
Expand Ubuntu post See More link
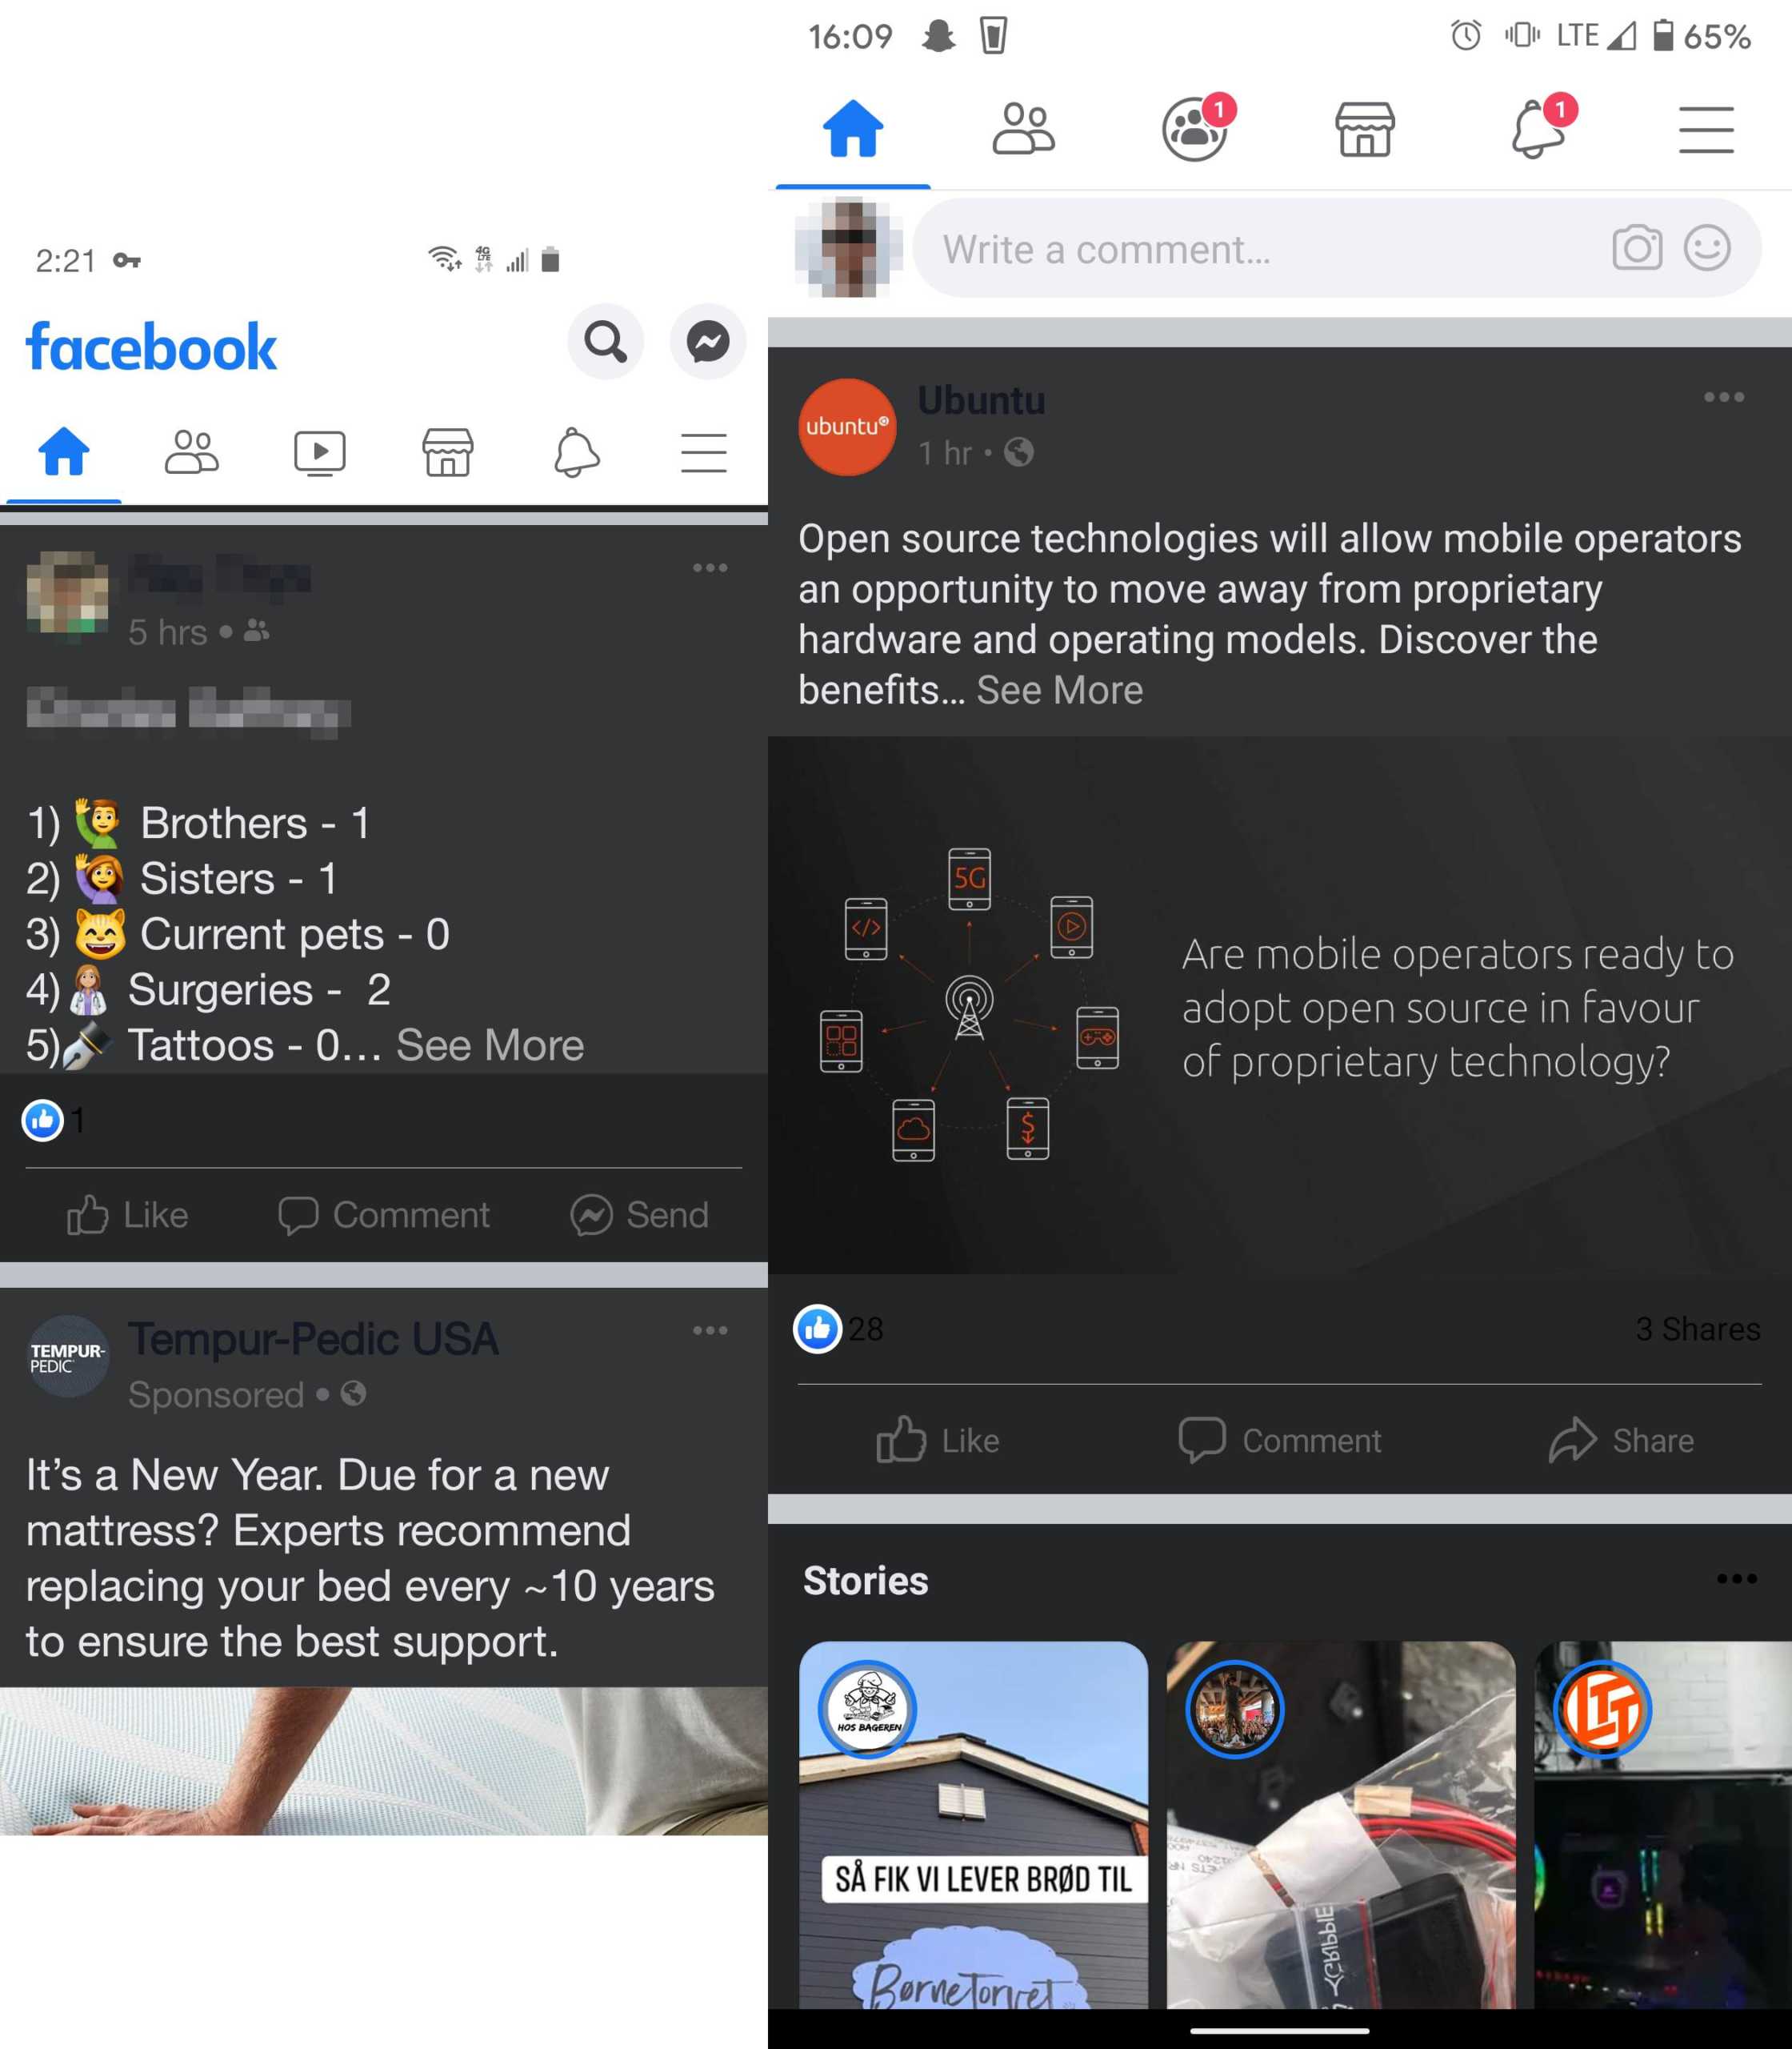pyautogui.click(x=1067, y=690)
